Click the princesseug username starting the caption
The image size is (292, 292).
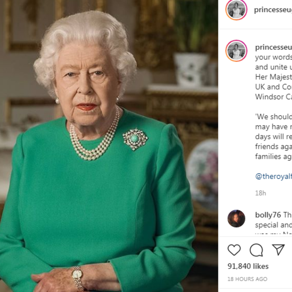pos(273,47)
